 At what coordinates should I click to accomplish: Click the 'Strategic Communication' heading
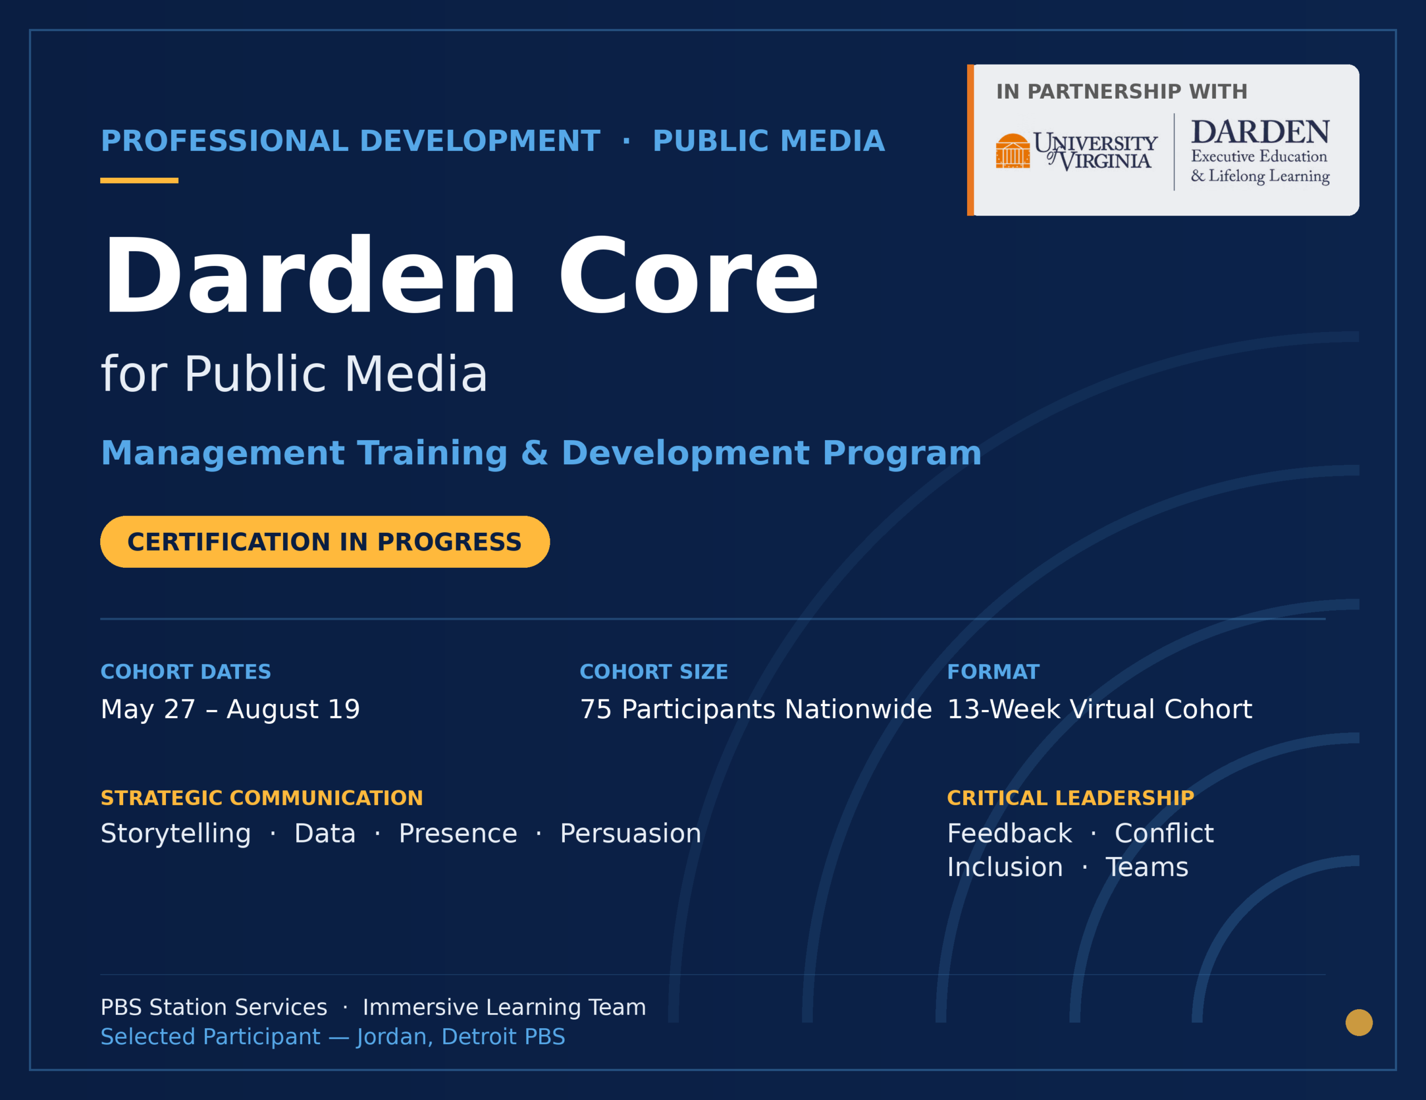coord(261,797)
